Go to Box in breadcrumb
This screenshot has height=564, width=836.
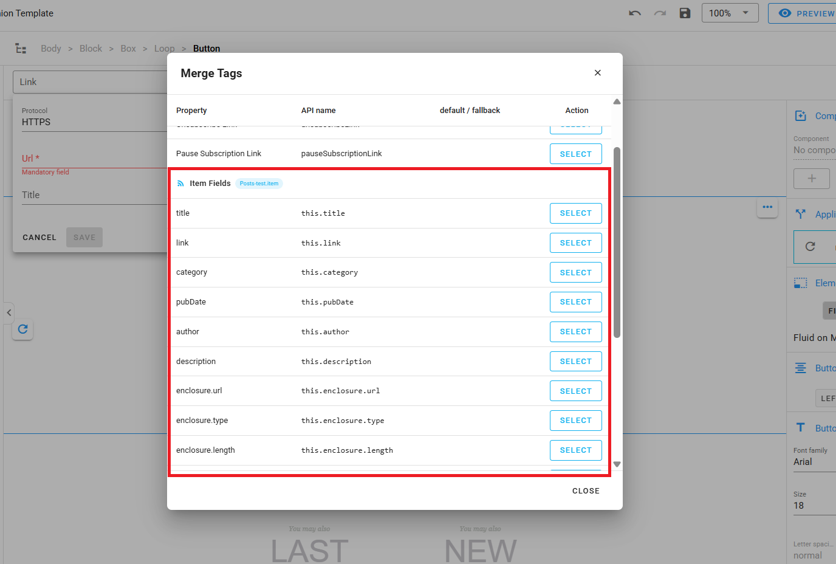pyautogui.click(x=128, y=49)
